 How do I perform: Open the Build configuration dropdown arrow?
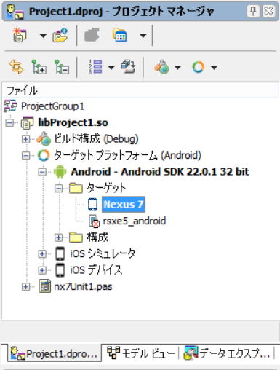[177, 67]
